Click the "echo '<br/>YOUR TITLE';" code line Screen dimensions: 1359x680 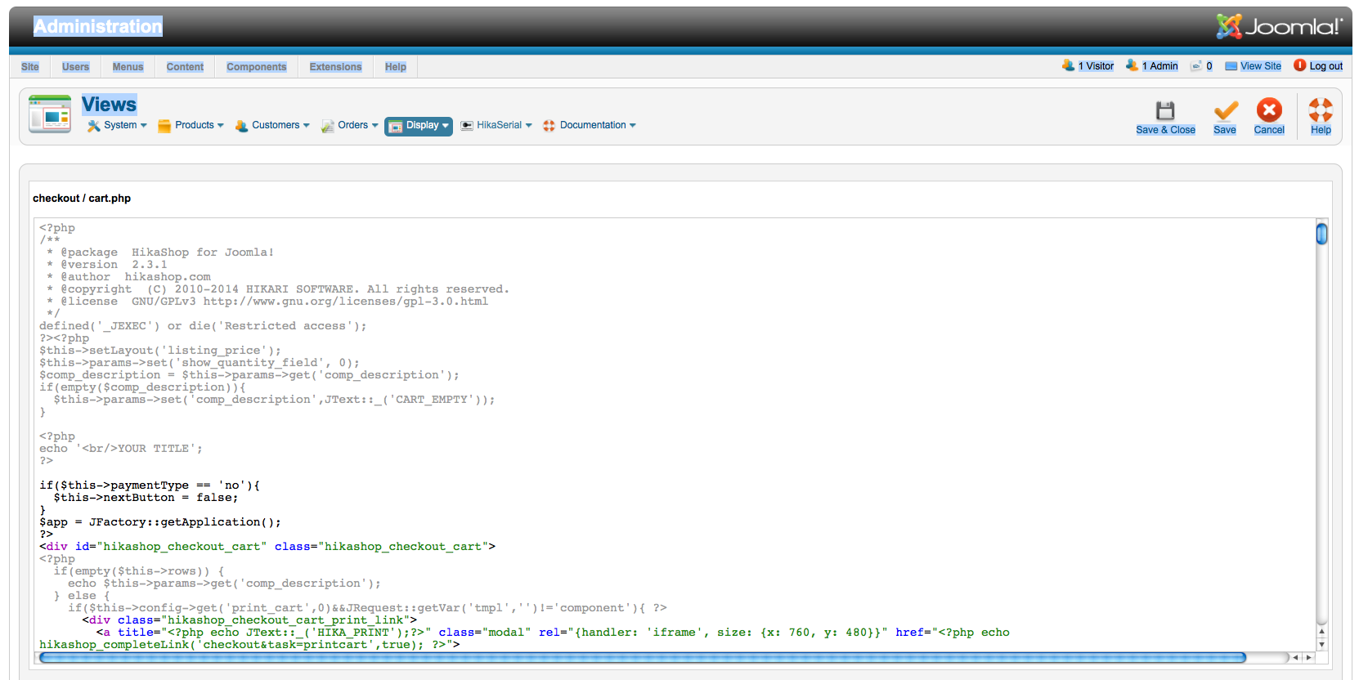click(x=121, y=449)
